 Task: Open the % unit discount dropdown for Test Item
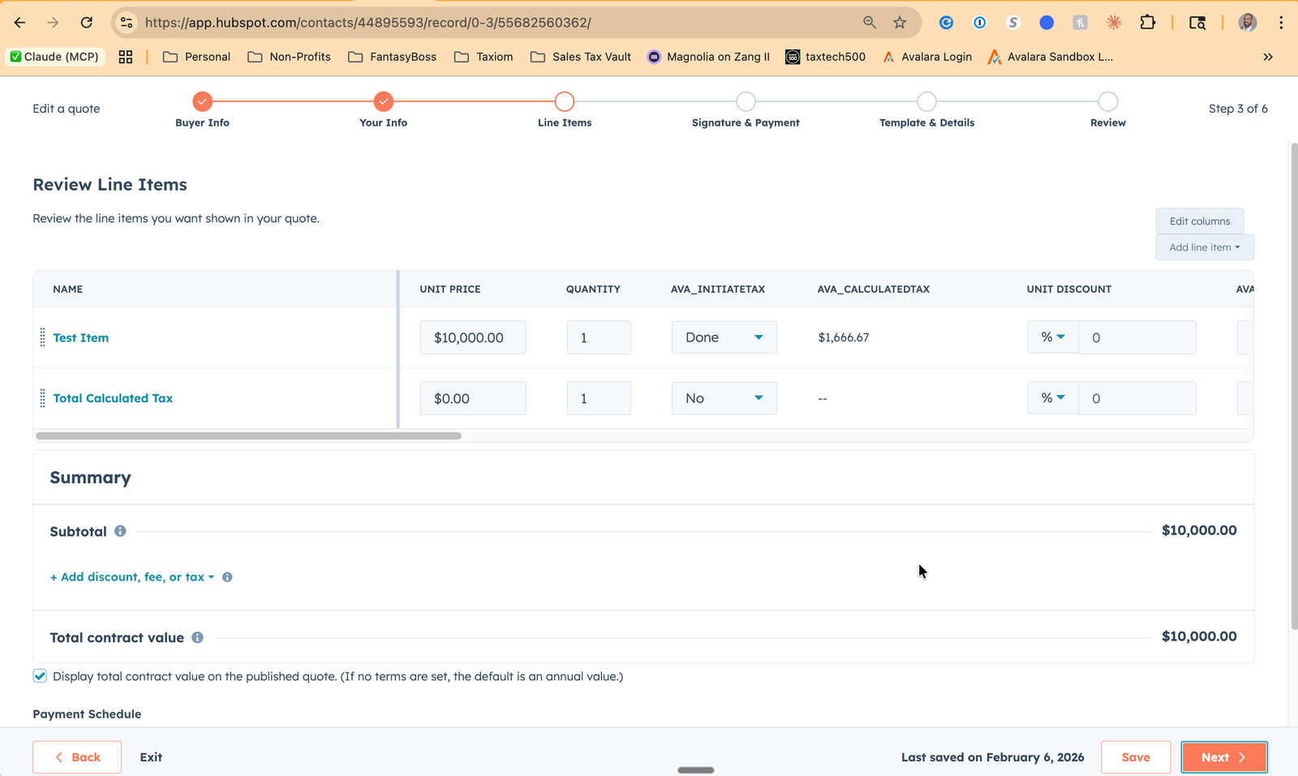(1052, 337)
